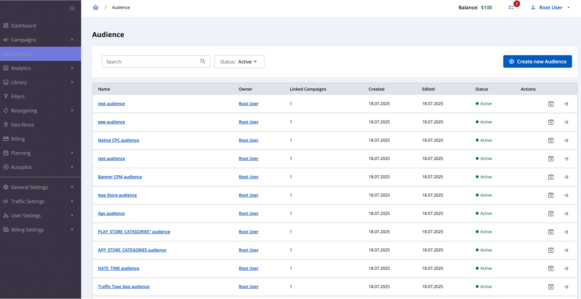Open the Banner CPM audience link
Image resolution: width=581 pixels, height=299 pixels.
coord(120,177)
